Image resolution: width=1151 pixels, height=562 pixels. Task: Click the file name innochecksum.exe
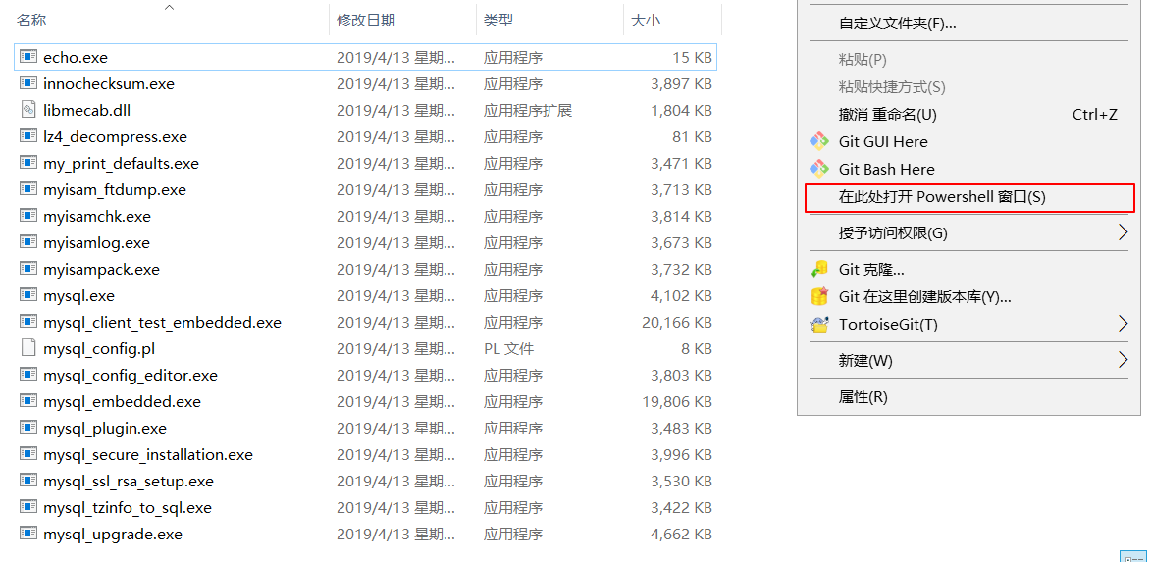109,83
